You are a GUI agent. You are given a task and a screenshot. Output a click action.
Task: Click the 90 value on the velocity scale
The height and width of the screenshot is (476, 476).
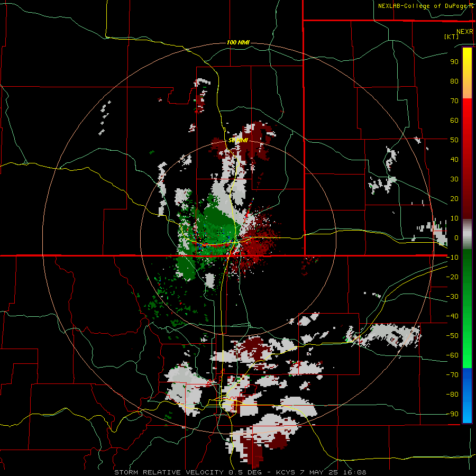[454, 62]
